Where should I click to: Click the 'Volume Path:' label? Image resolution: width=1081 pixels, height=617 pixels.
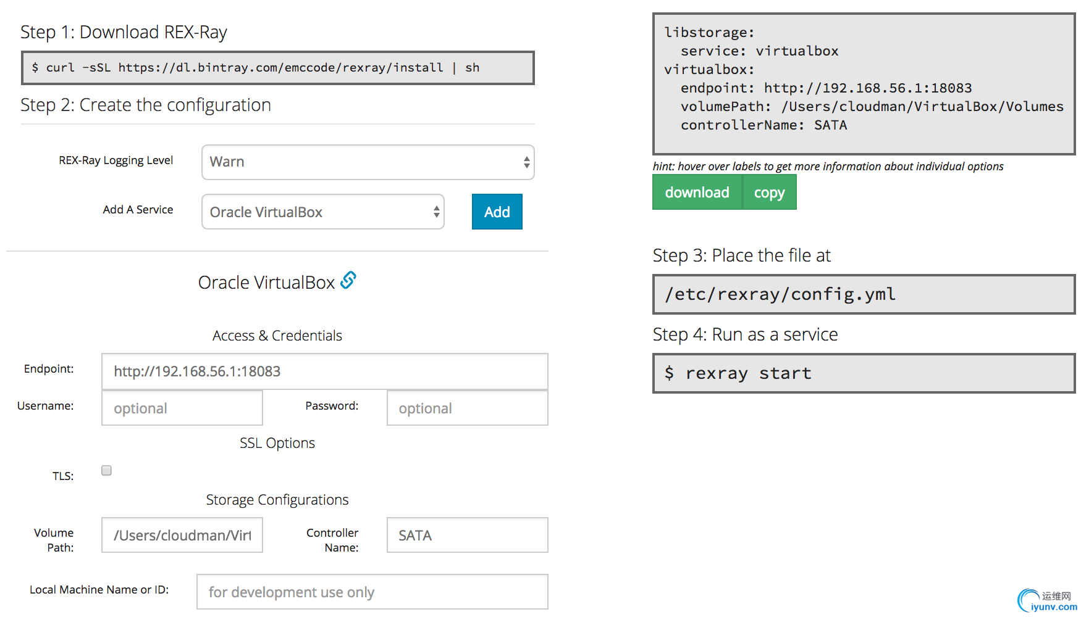[54, 540]
